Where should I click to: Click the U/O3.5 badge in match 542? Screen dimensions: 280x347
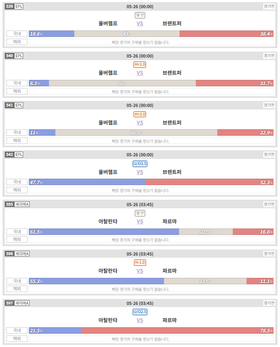point(140,164)
